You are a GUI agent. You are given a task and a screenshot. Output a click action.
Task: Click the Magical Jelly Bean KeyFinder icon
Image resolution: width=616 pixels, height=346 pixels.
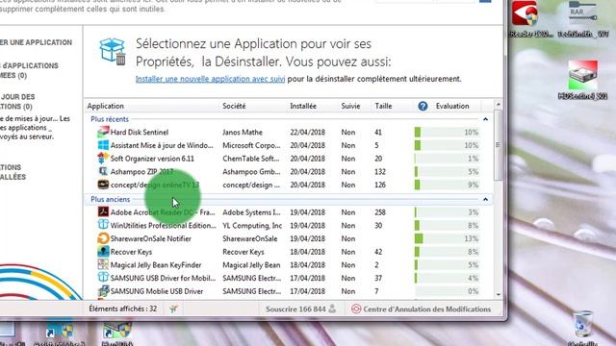tap(103, 265)
